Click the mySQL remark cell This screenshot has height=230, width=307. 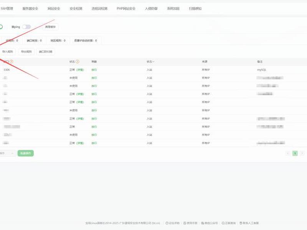(262, 70)
